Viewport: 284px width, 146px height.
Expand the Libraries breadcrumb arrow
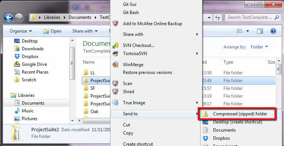coord(65,17)
